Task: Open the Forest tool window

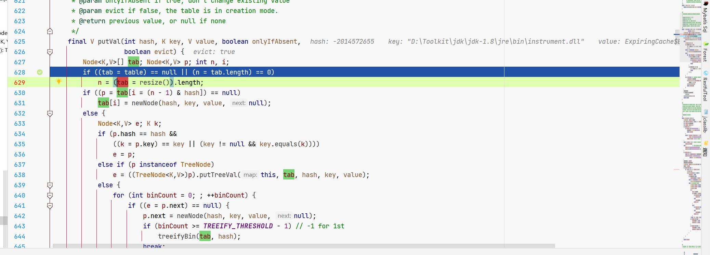Action: (x=705, y=52)
